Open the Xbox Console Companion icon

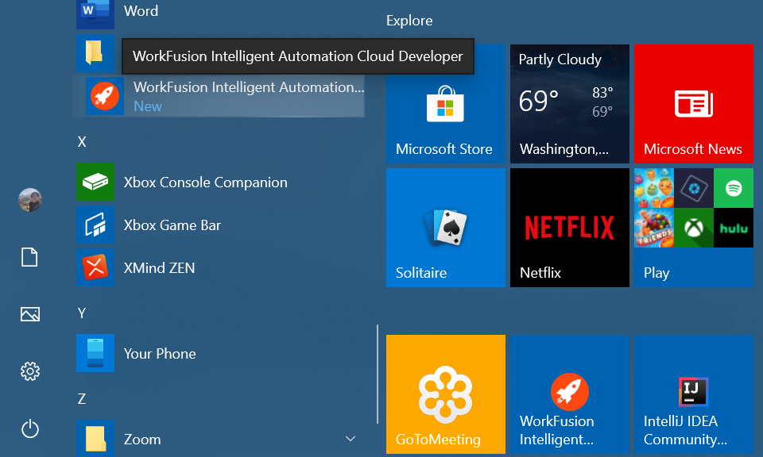(x=95, y=182)
